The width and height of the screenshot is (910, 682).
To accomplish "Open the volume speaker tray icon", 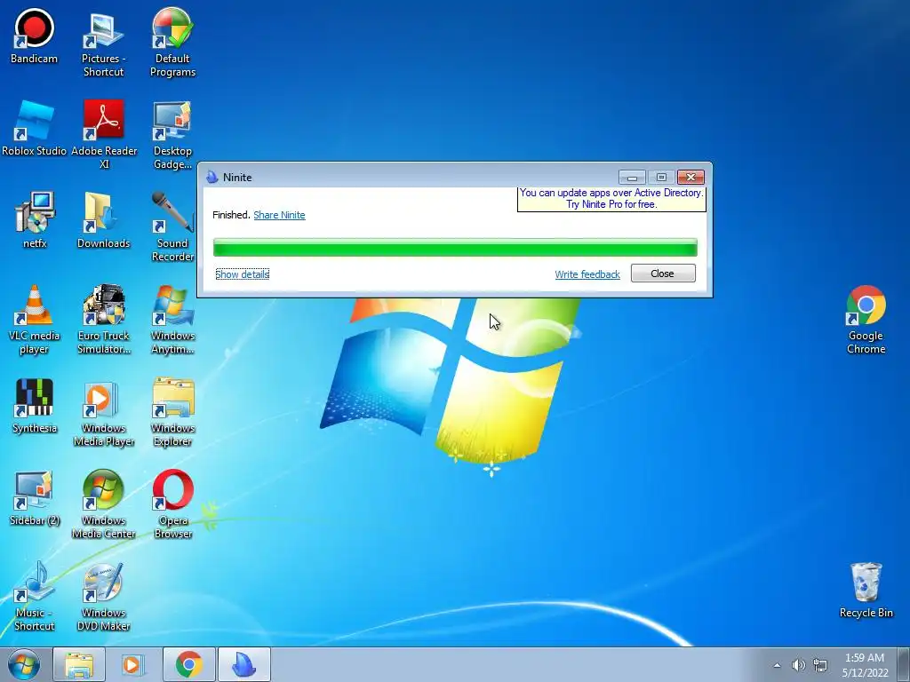I will (799, 665).
